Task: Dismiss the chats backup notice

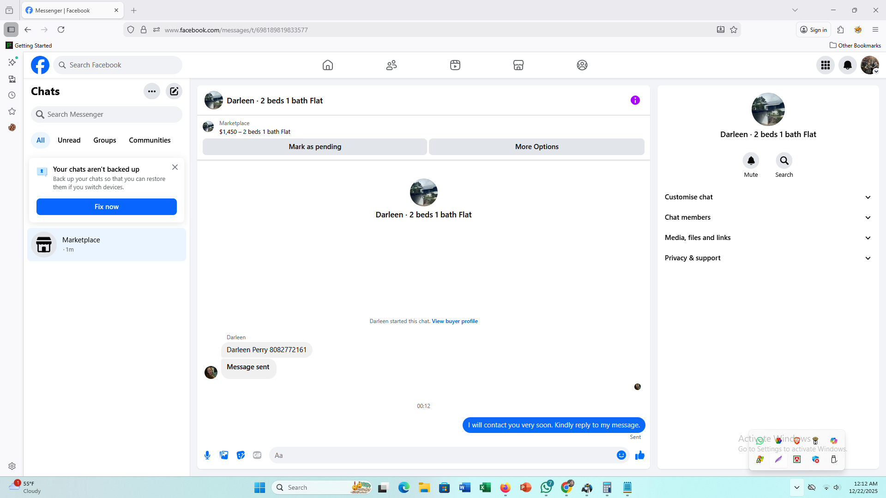Action: point(175,167)
